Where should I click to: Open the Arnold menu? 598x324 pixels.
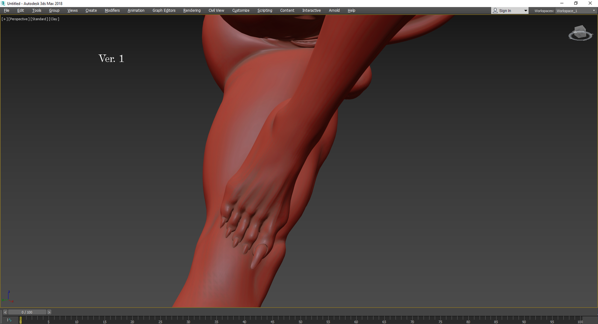pos(334,10)
